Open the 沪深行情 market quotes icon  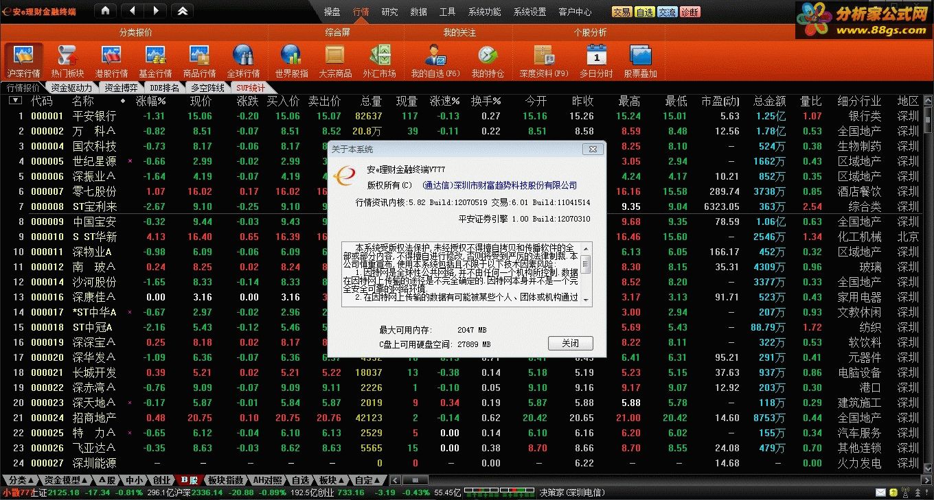(x=23, y=60)
